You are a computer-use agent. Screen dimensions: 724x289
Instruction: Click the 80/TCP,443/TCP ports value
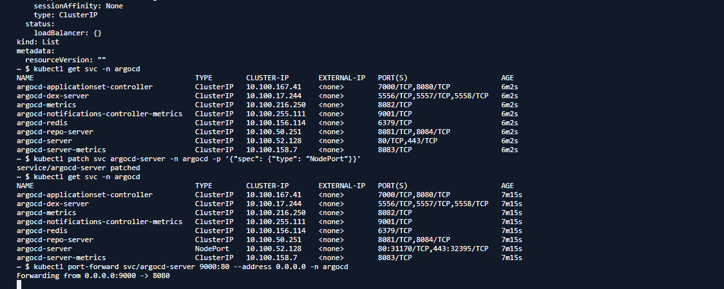pos(408,141)
